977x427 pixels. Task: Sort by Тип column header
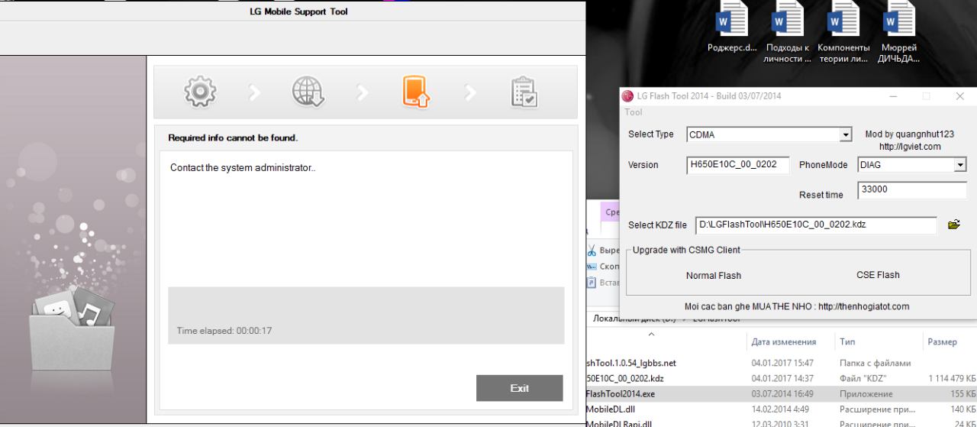pyautogui.click(x=847, y=342)
